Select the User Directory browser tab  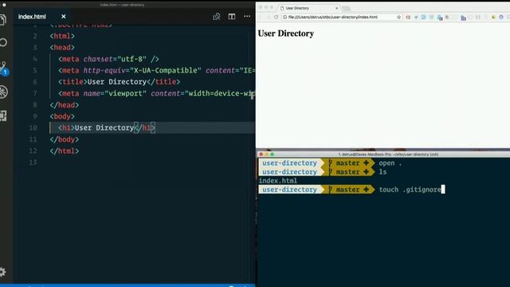coord(308,8)
